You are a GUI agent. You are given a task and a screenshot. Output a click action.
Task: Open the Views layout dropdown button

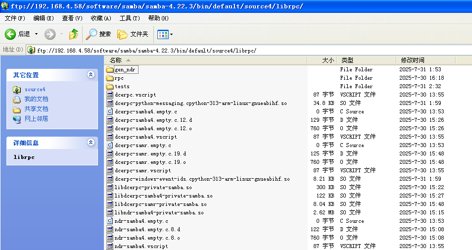point(165,34)
